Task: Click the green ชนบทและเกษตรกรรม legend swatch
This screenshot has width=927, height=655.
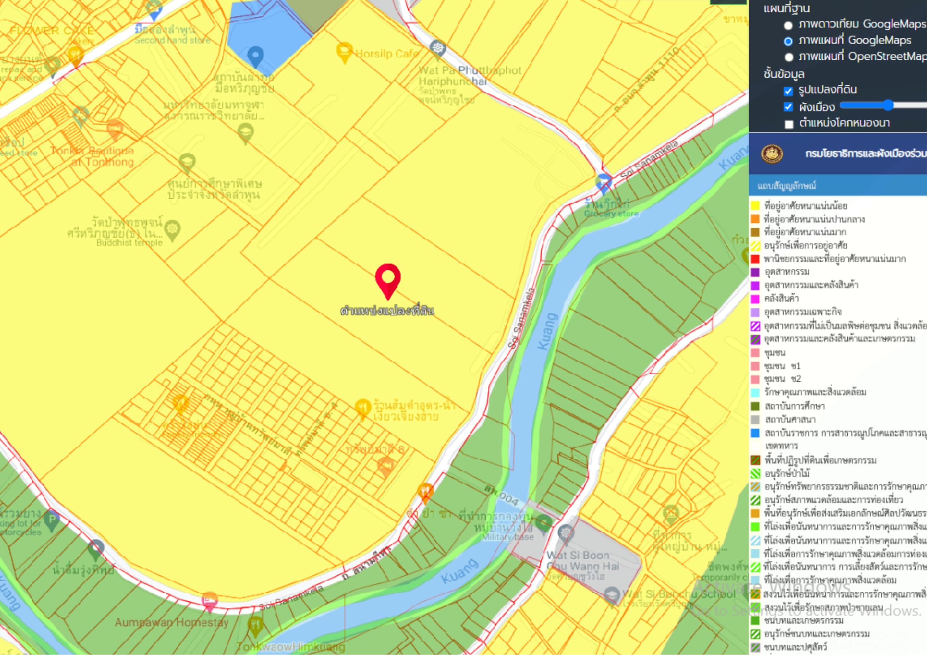Action: (x=755, y=620)
